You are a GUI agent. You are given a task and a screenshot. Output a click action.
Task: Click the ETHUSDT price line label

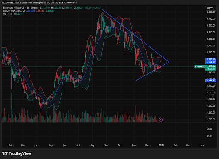200,66
